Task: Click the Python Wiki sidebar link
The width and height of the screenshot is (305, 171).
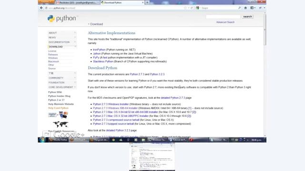Action: pyautogui.click(x=55, y=92)
